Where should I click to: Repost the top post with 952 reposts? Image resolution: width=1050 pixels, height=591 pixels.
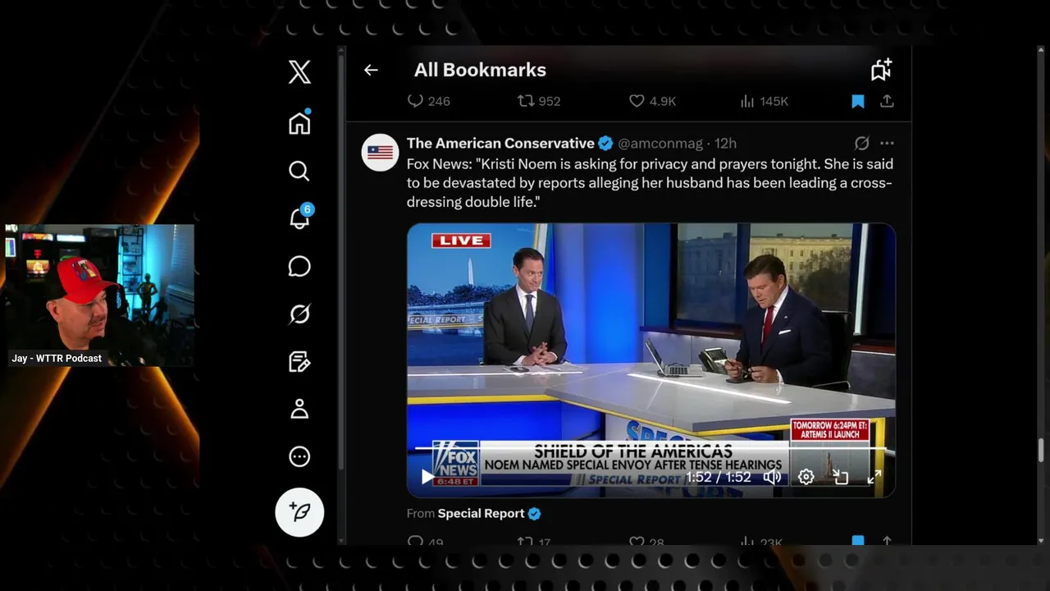pos(538,101)
